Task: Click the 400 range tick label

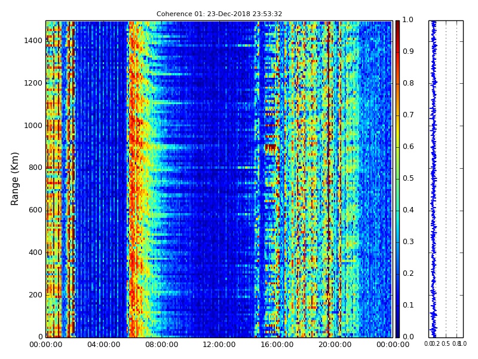Action: tap(35, 252)
